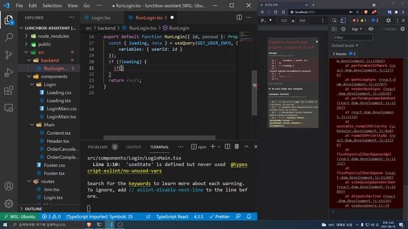Open the keywords link in terminal
The width and height of the screenshot is (408, 229).
pyautogui.click(x=140, y=183)
